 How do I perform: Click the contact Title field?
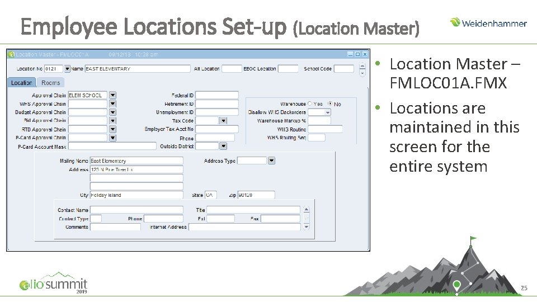click(253, 210)
